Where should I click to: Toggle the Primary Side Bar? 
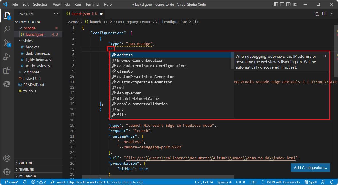pyautogui.click(x=276, y=4)
